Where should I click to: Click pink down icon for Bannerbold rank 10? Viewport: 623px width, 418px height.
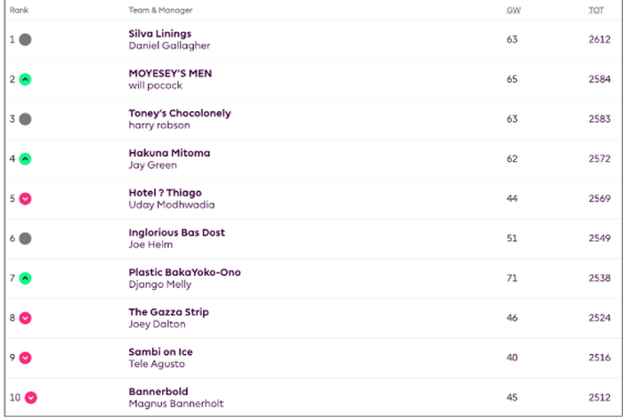tap(31, 398)
